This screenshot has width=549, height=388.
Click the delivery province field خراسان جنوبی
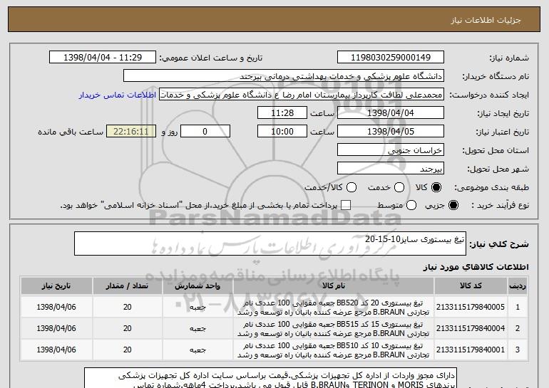[x=391, y=150]
